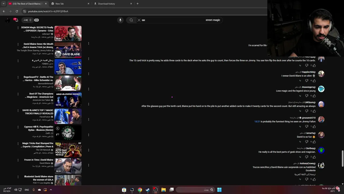
Task: Open options for 'Magic Tricks that Stumped' video
Action: click(18, 144)
